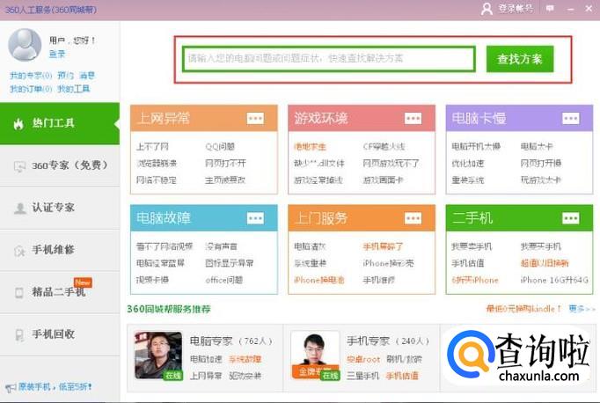Switch to 360专家（免费） sidebar tab
This screenshot has height=403, width=600.
[60, 165]
